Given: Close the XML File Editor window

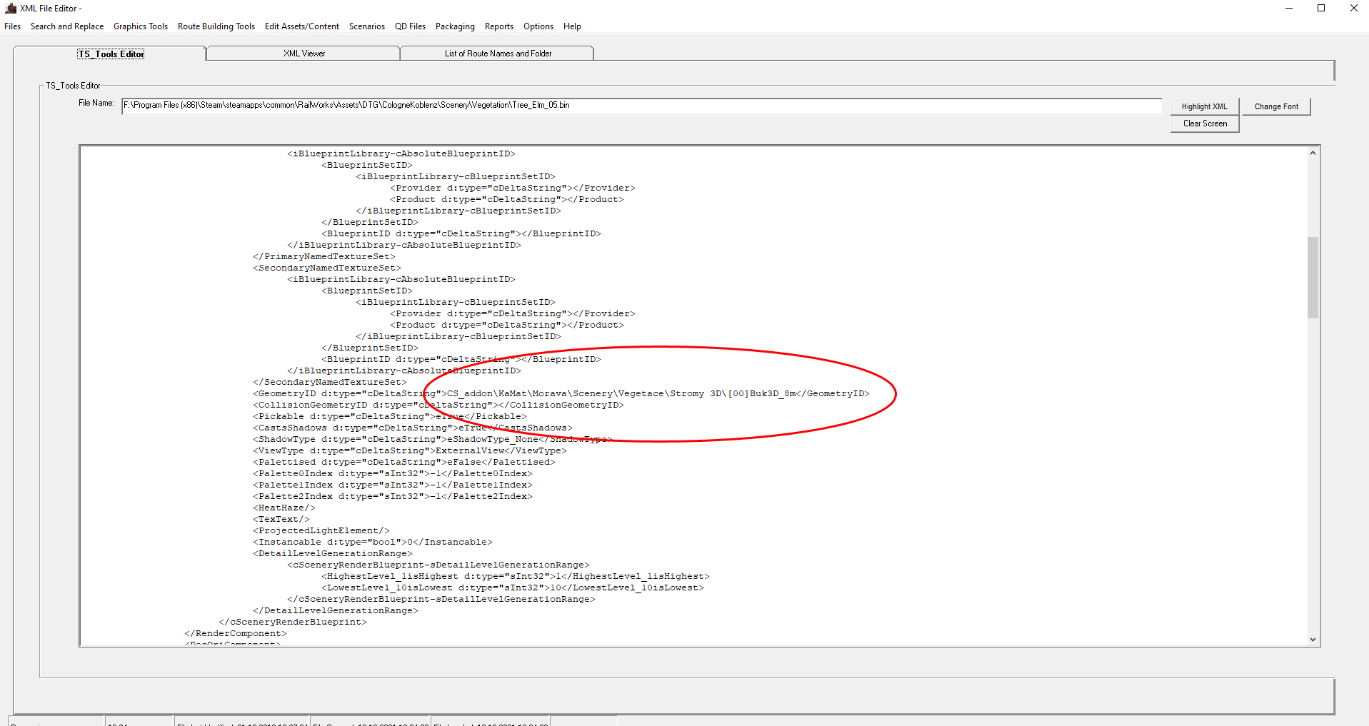Looking at the screenshot, I should 1353,9.
